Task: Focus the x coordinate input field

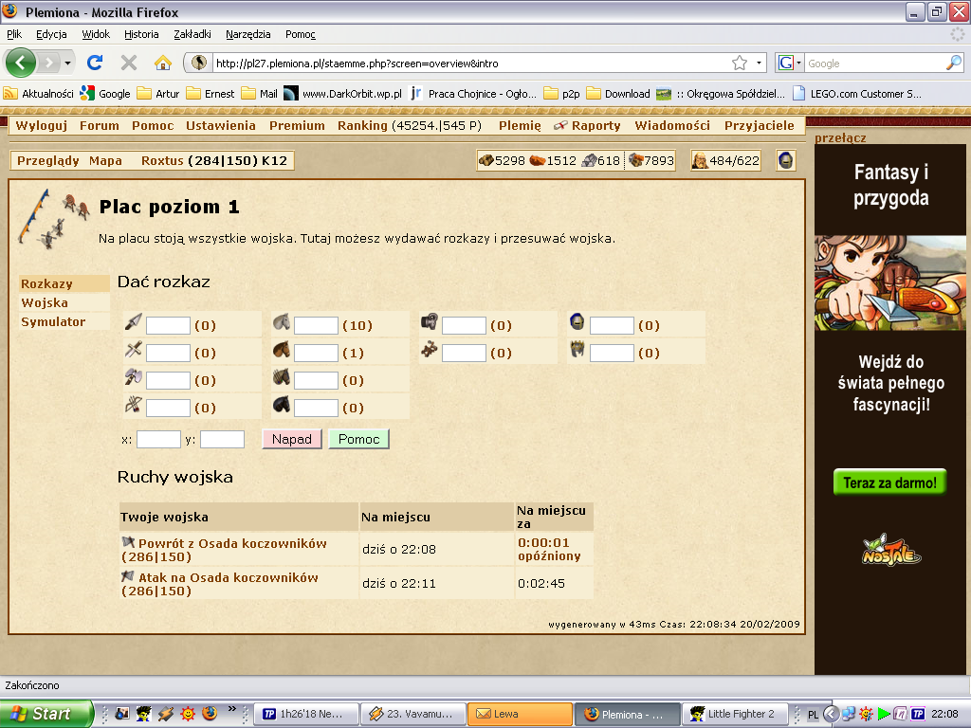Action: tap(158, 440)
